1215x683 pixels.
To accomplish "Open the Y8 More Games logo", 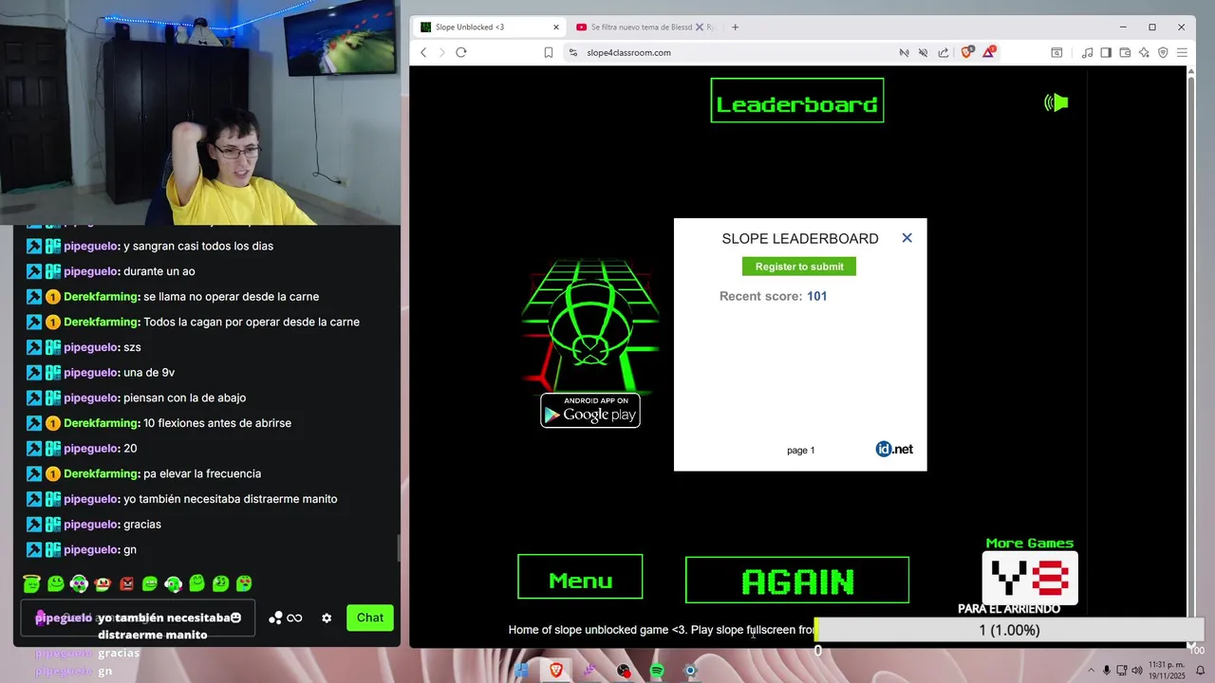I will coord(1030,577).
